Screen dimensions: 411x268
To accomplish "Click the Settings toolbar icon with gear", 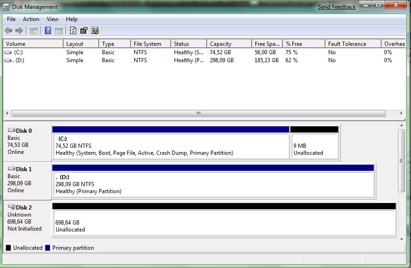I will point(95,30).
